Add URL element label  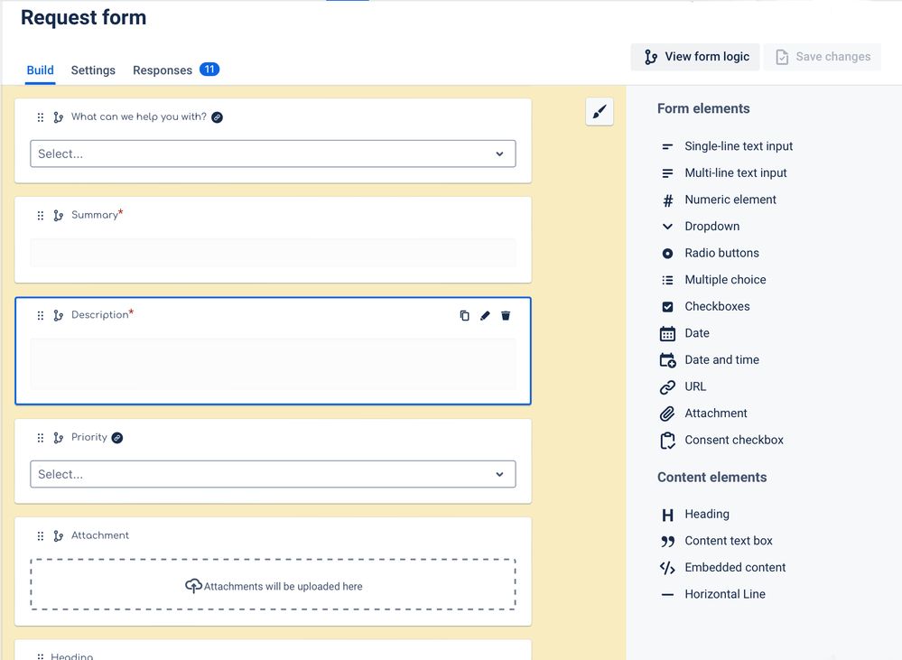coord(695,386)
